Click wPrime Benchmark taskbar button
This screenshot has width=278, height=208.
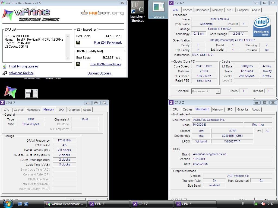65,204
